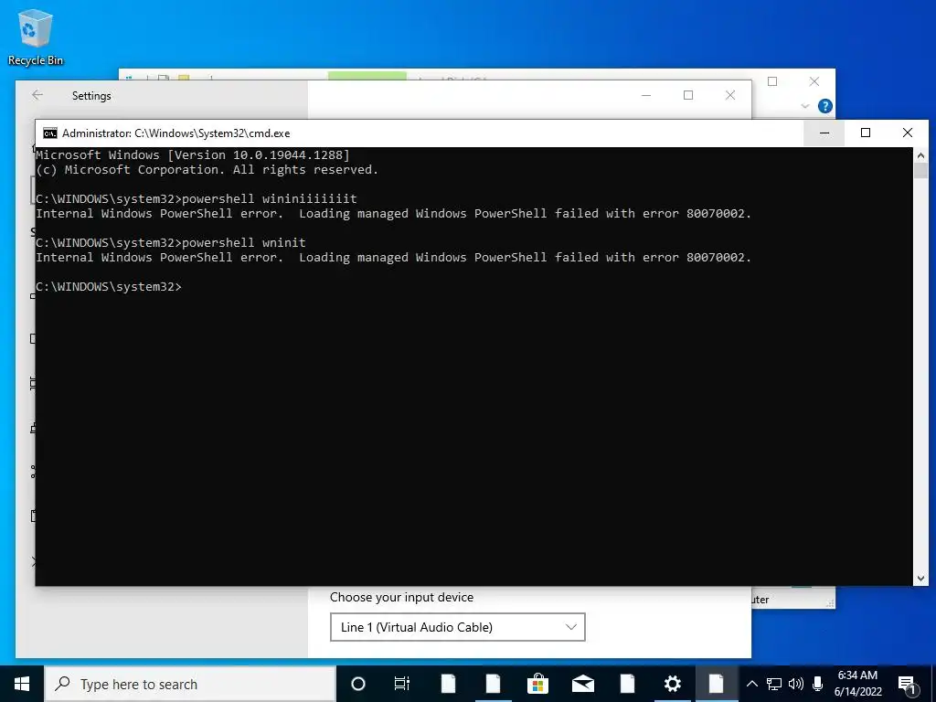Expand File Explorer ribbon chevron
The image size is (936, 702).
[804, 106]
